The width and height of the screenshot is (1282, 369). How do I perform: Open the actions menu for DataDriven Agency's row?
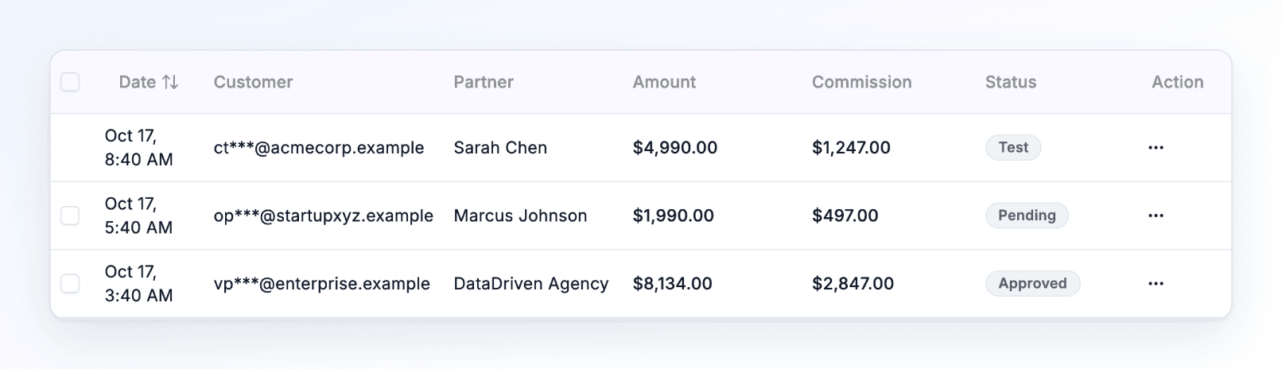(x=1156, y=284)
